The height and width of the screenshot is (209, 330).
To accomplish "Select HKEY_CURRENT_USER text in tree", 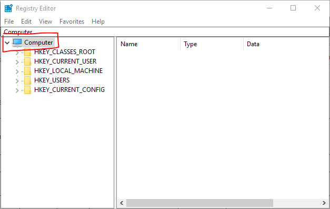I will point(65,61).
